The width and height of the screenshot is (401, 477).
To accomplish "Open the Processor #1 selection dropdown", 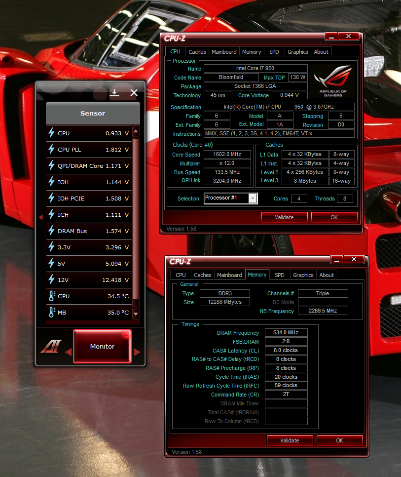I will 253,199.
